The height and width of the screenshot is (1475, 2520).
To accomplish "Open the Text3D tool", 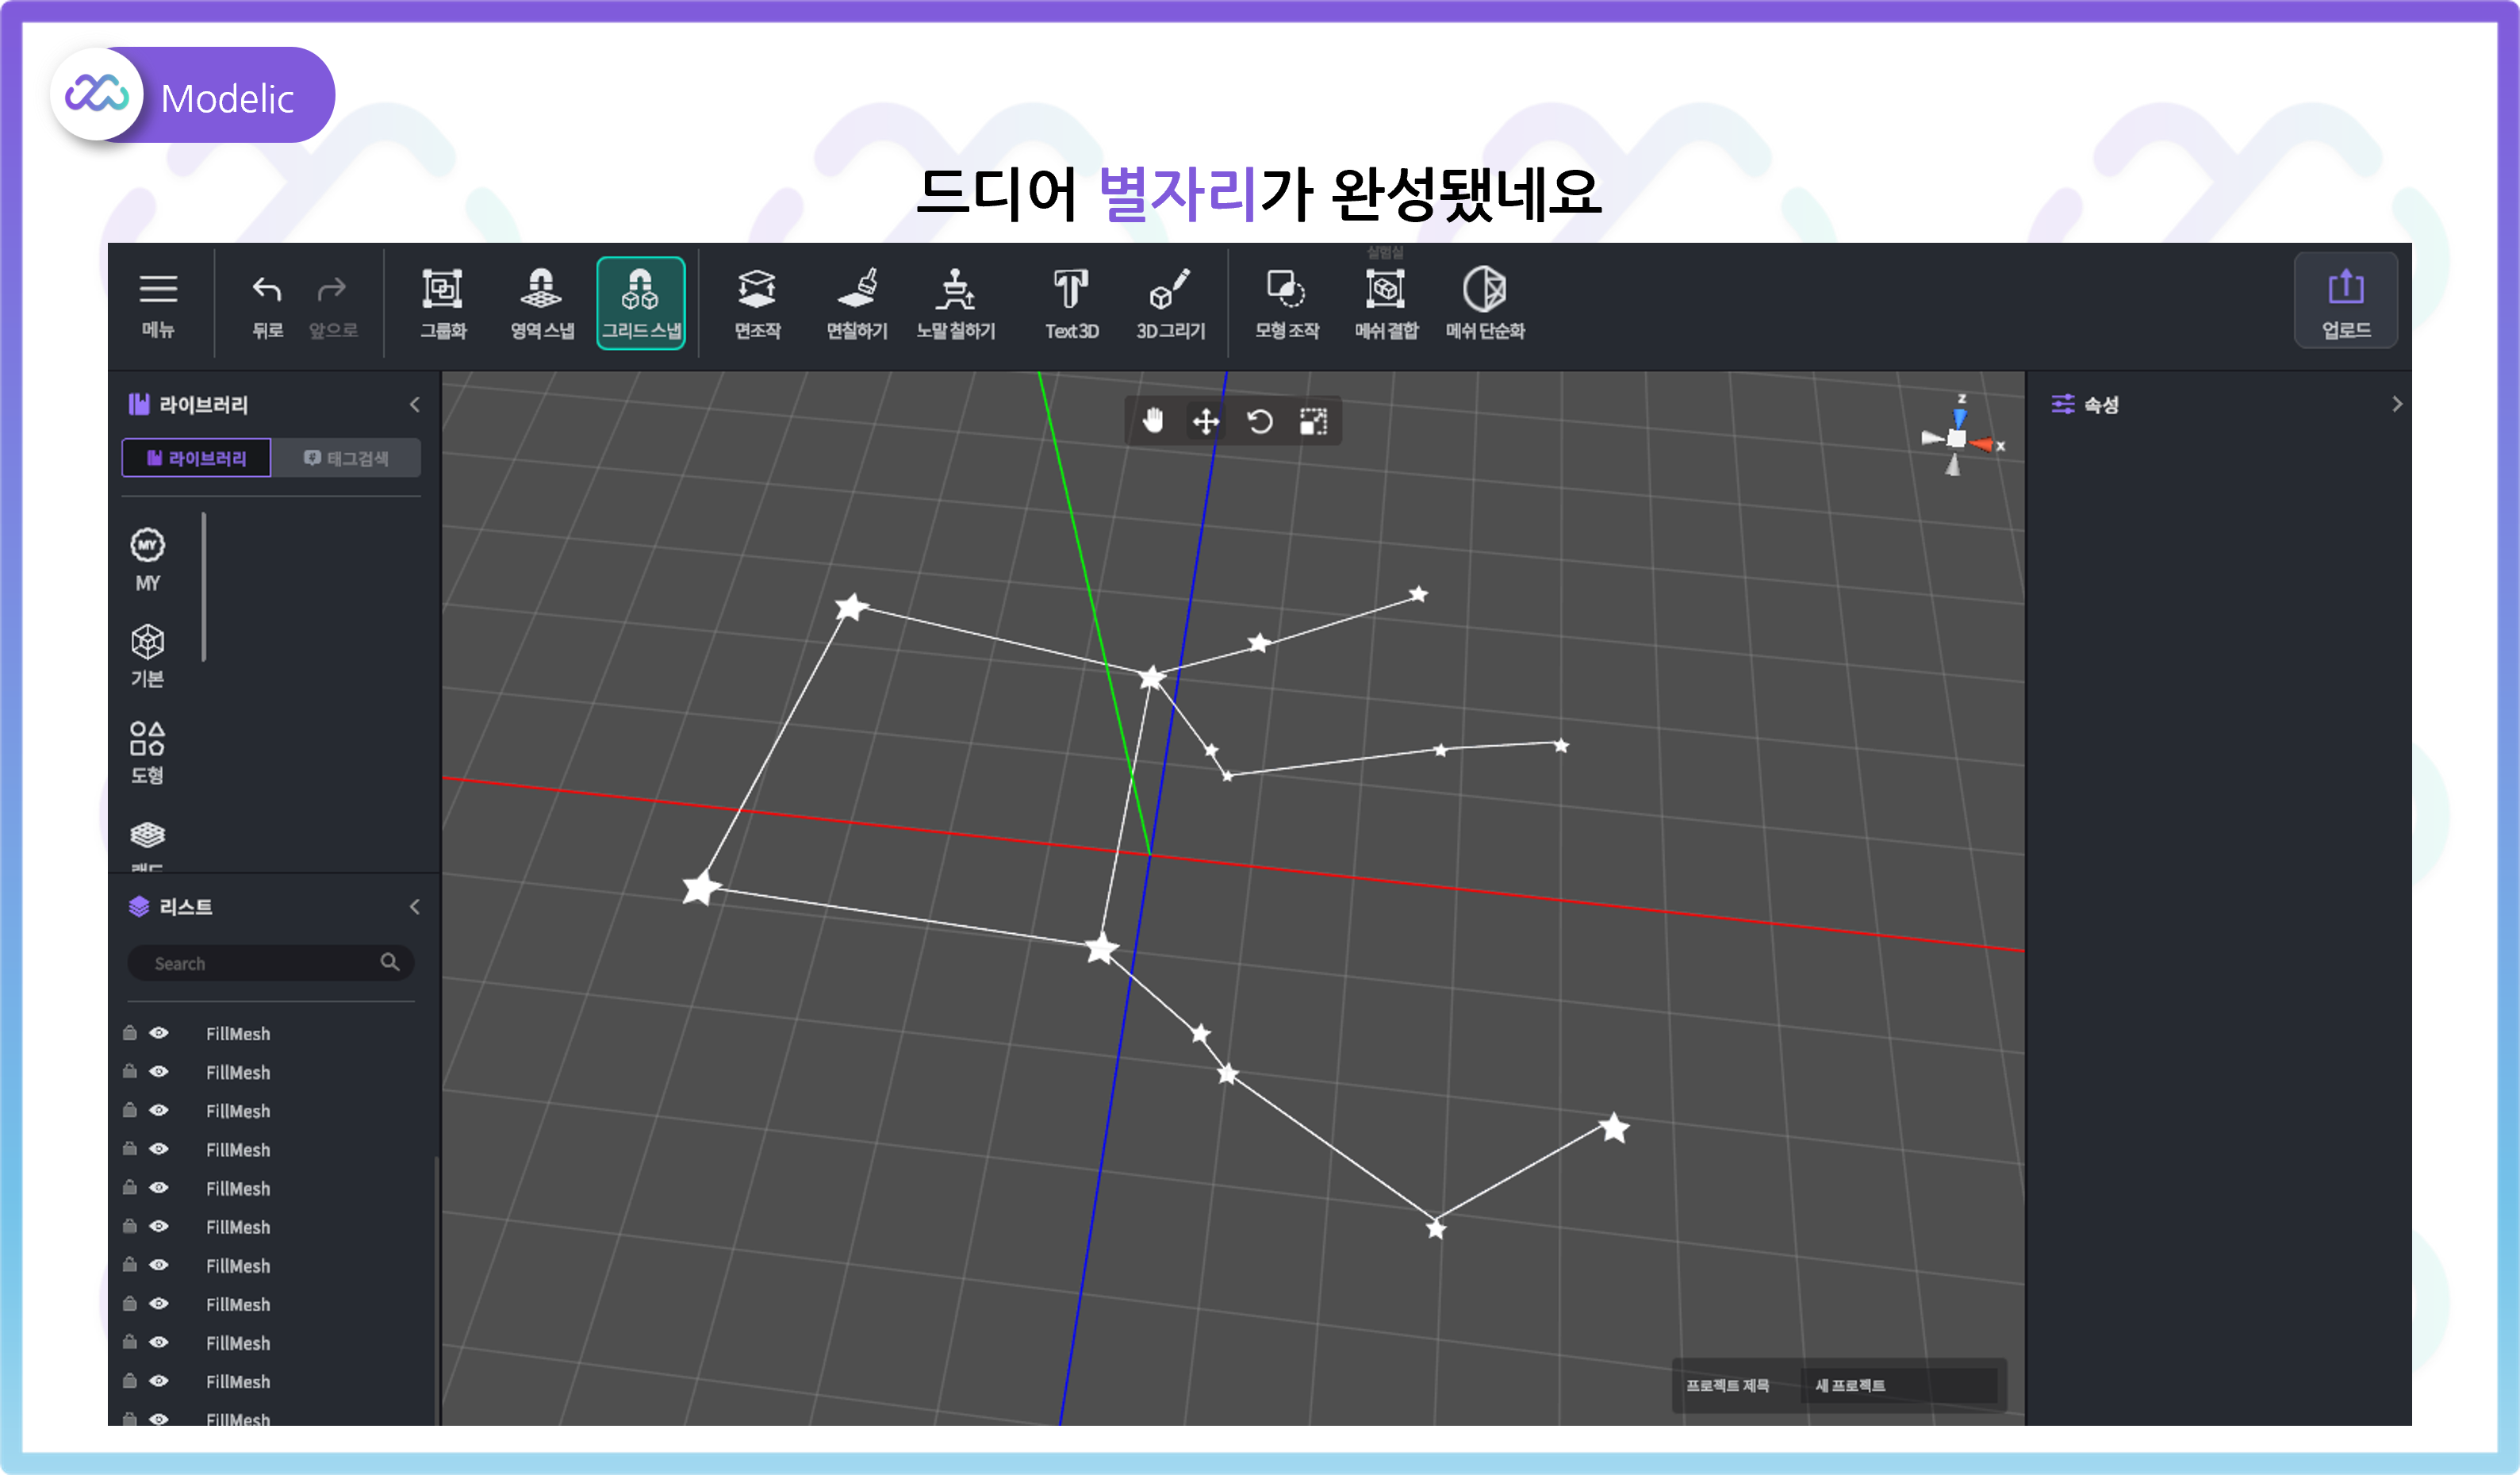I will 1071,305.
